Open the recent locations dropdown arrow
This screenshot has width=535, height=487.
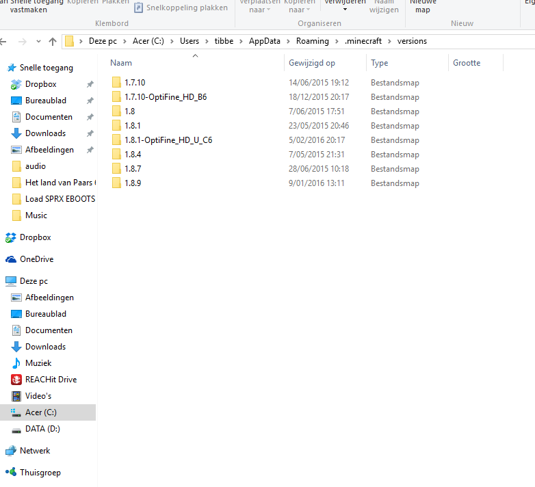tap(38, 42)
